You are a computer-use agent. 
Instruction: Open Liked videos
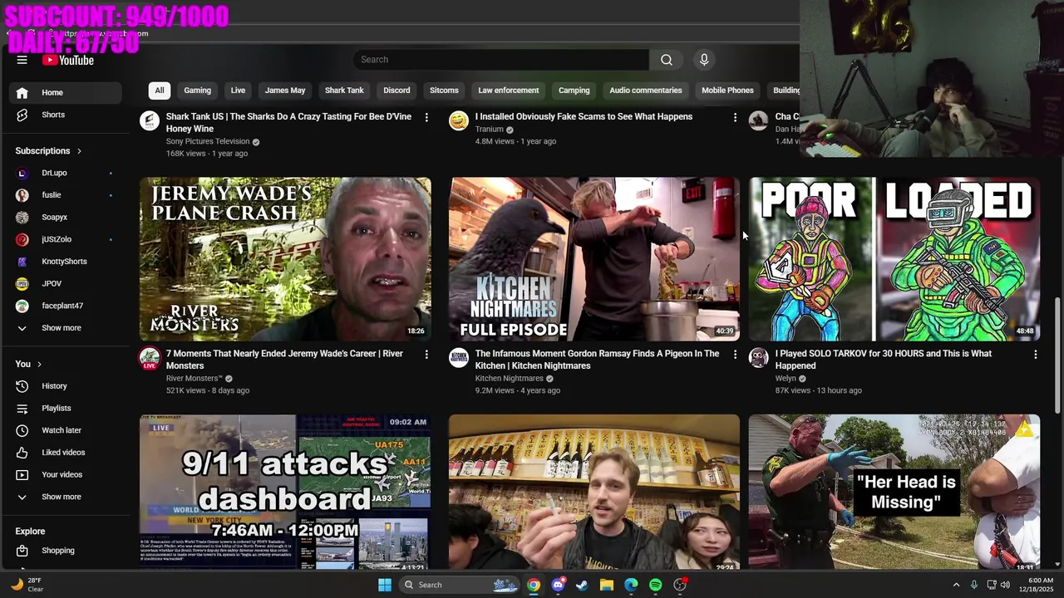(x=66, y=453)
